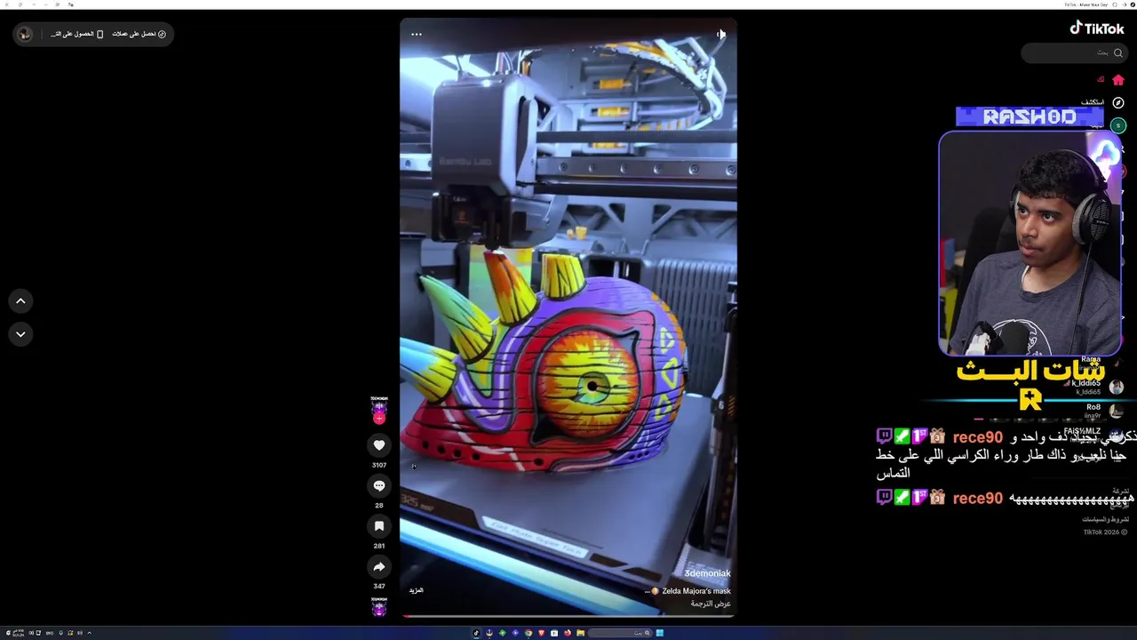1137x640 pixels.
Task: Read the Zelda Majora's mask caption
Action: [x=696, y=591]
